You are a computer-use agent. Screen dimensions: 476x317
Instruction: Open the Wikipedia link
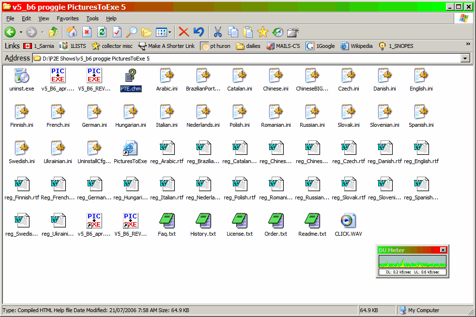(x=356, y=46)
